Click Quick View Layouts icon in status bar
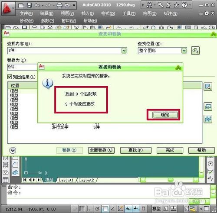 click(166, 209)
